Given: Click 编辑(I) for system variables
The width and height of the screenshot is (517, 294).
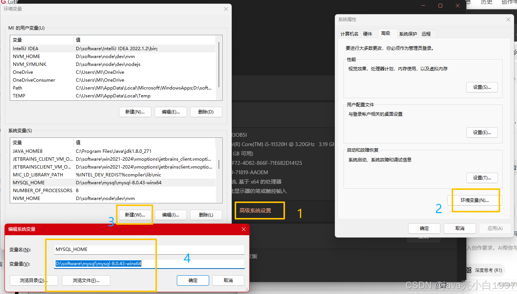Looking at the screenshot, I should point(170,215).
